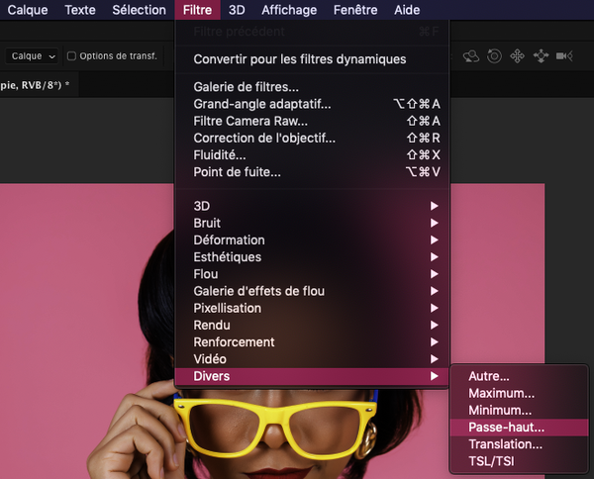The image size is (594, 479).
Task: Choose TSL/TSI in Divers submenu
Action: point(519,461)
